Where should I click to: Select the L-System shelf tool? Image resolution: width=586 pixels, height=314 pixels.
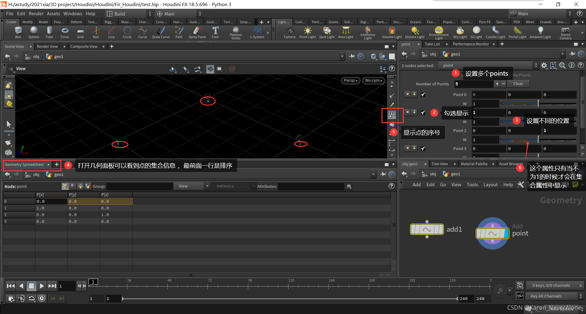click(x=257, y=32)
